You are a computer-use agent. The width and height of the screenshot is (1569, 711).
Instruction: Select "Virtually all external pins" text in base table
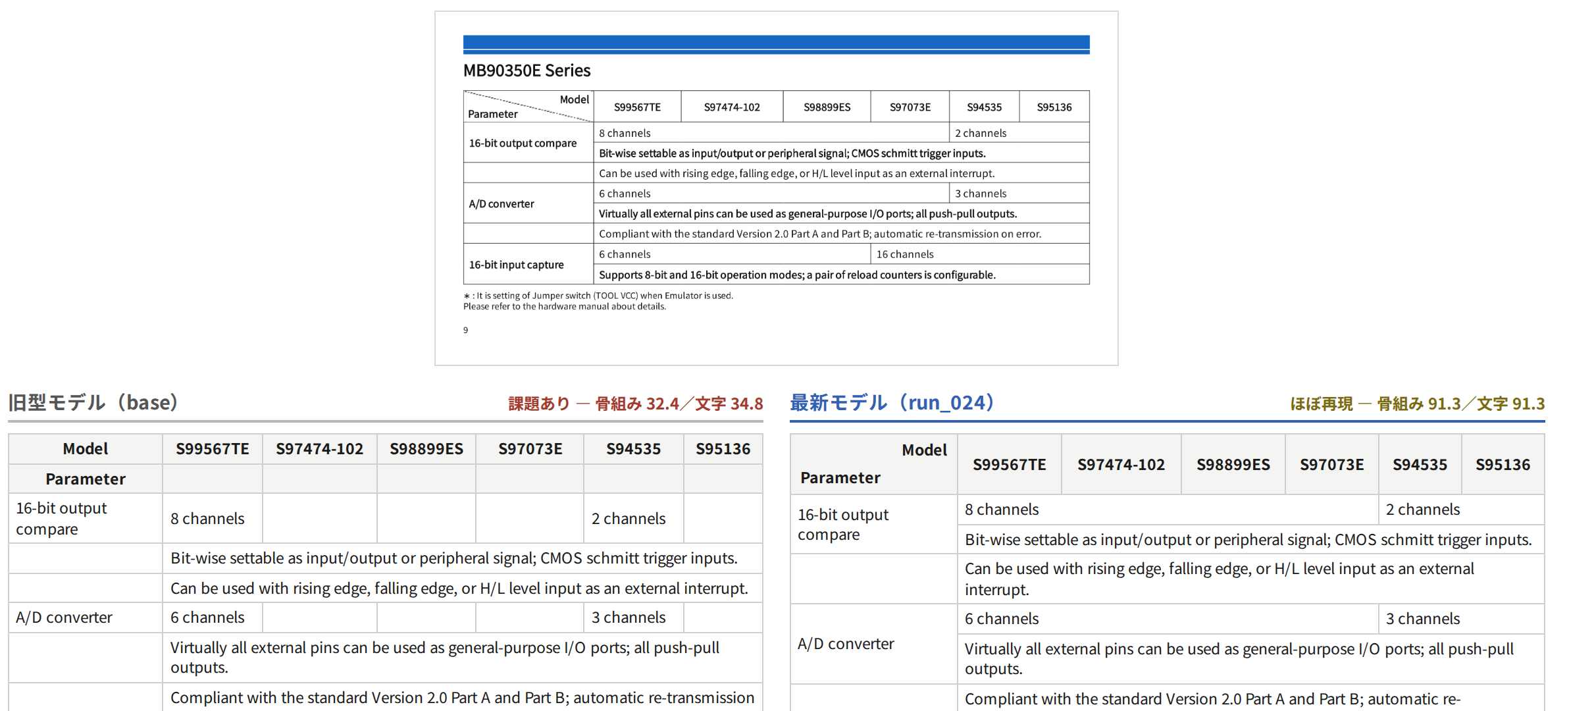(x=445, y=658)
